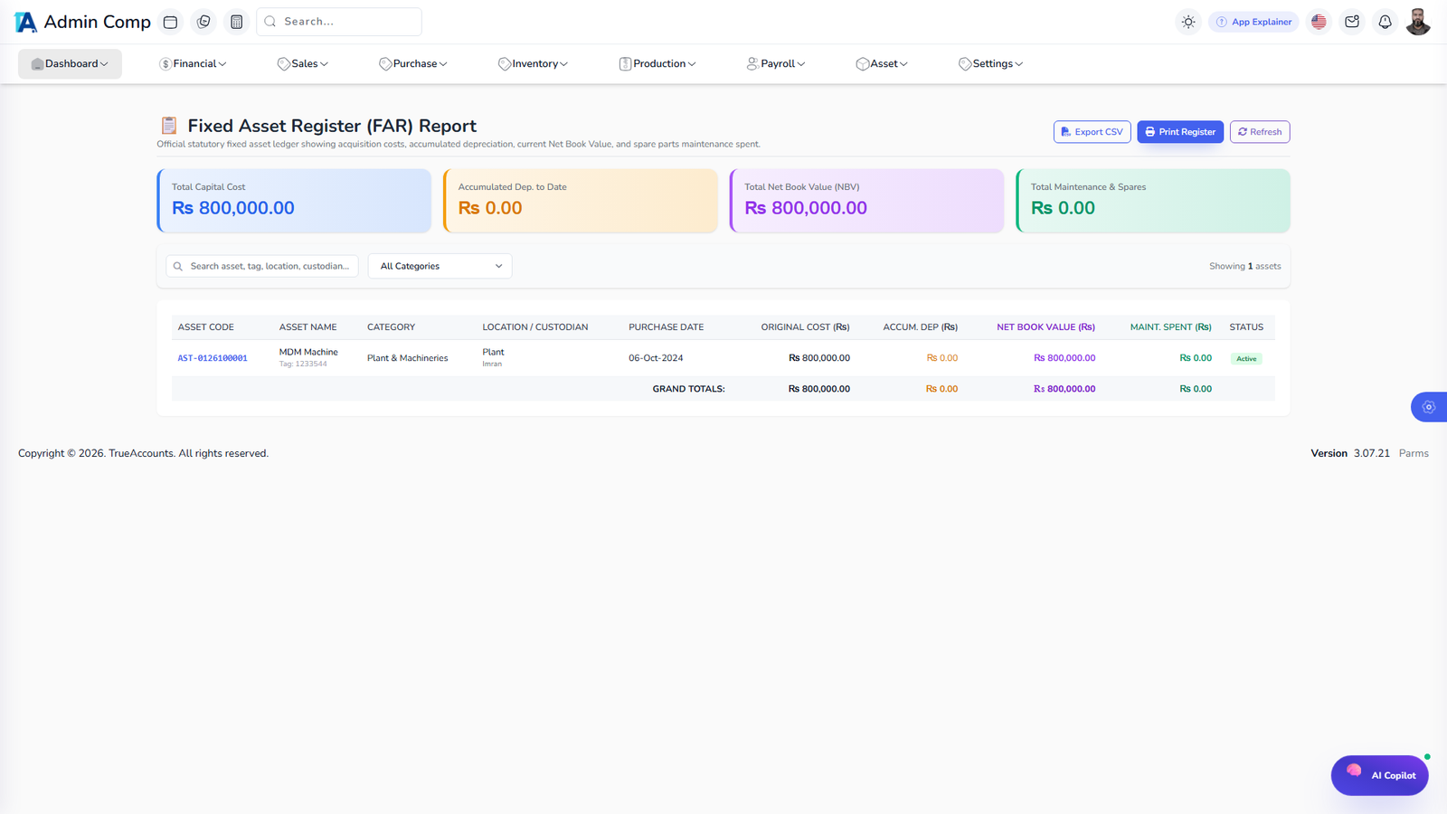Expand the Asset menu dropdown

(x=882, y=63)
